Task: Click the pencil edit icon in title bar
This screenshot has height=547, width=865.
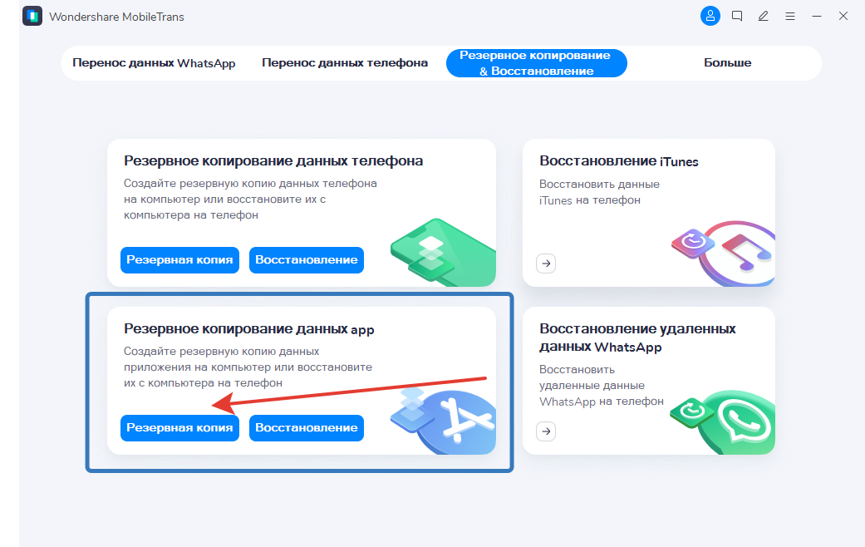Action: tap(763, 16)
